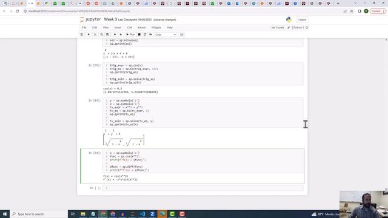Copy the selected cells
Viewport: 388px width, 218px height.
(x=101, y=35)
